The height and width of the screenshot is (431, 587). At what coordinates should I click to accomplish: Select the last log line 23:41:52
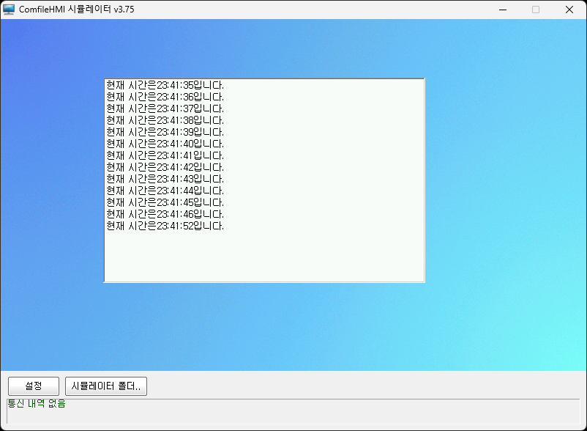pos(165,226)
